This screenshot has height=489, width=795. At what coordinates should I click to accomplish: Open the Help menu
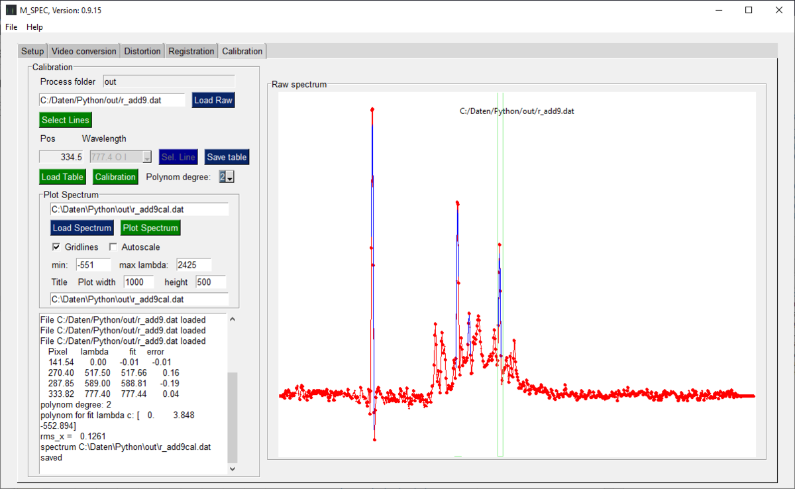[34, 27]
